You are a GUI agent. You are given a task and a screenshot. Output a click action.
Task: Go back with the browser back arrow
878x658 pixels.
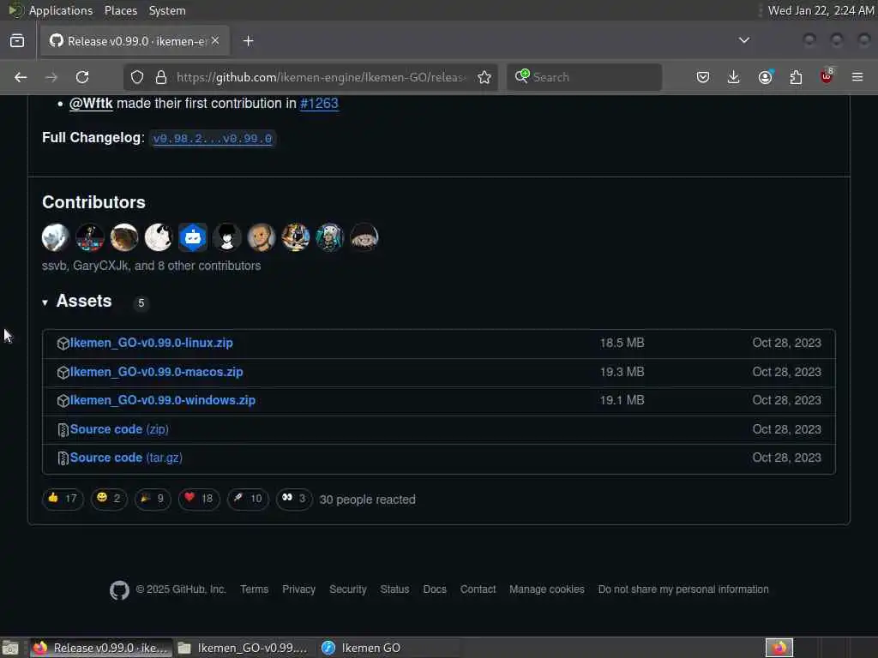(21, 77)
